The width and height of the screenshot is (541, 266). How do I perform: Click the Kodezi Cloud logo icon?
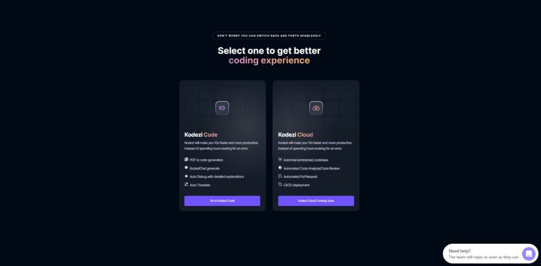pos(316,108)
